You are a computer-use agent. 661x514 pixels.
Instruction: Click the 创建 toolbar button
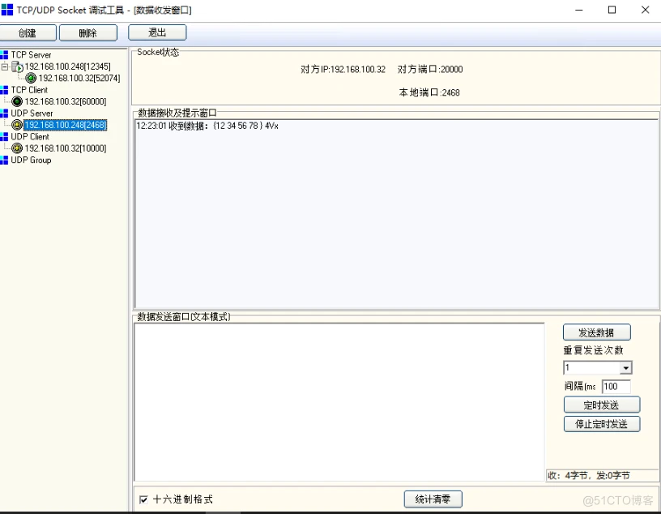coord(28,32)
